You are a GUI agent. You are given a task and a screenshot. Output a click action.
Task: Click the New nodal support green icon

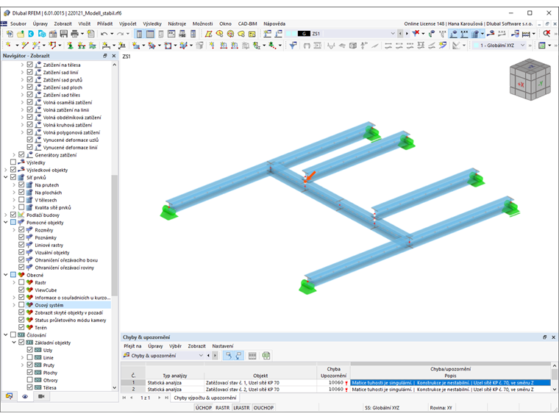[x=70, y=46]
